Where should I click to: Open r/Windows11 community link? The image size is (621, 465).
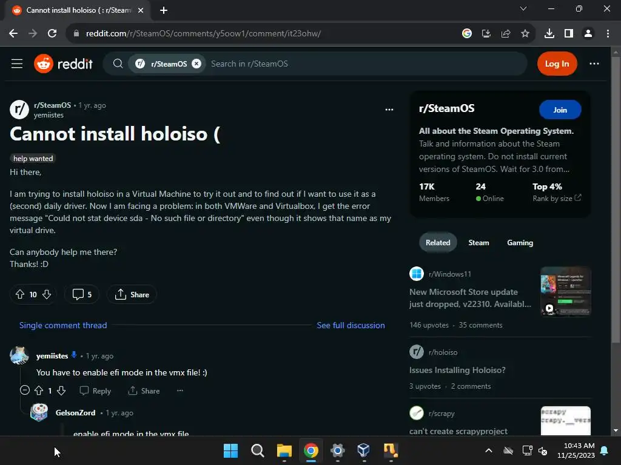click(449, 274)
